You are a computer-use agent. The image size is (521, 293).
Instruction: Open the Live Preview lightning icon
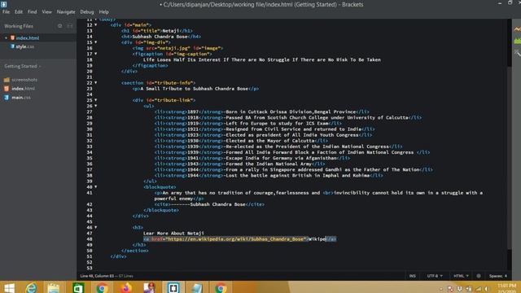(x=518, y=29)
